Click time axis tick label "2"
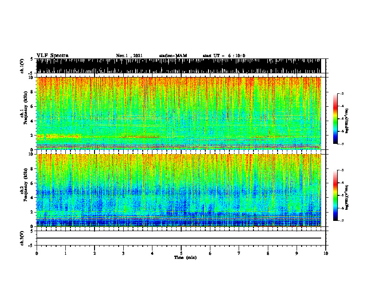This screenshot has width=367, height=284. click(x=95, y=253)
